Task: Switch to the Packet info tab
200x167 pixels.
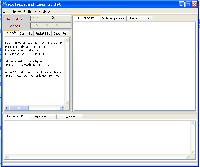Action: pos(43,33)
